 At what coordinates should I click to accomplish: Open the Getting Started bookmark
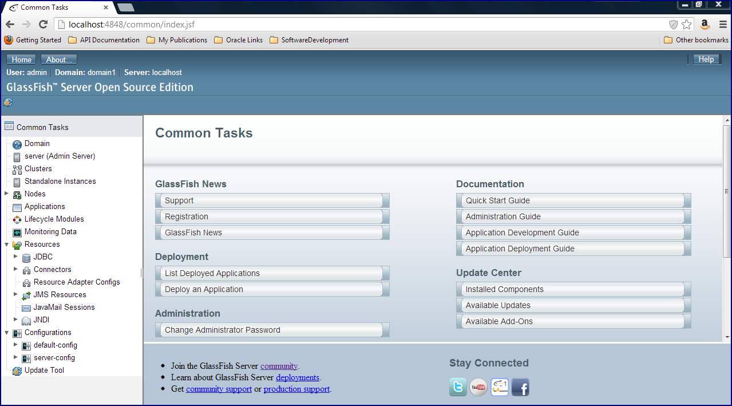click(33, 40)
